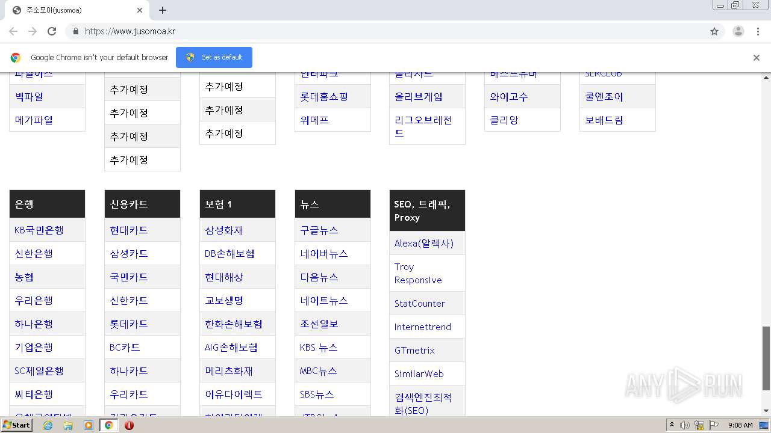Image resolution: width=771 pixels, height=433 pixels.
Task: Open the media player taskbar icon
Action: 89,425
